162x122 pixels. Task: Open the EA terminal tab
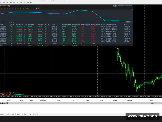point(30,114)
